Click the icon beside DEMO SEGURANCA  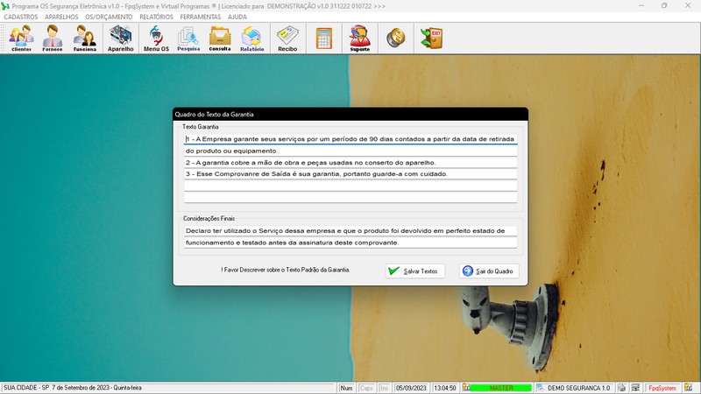point(541,388)
